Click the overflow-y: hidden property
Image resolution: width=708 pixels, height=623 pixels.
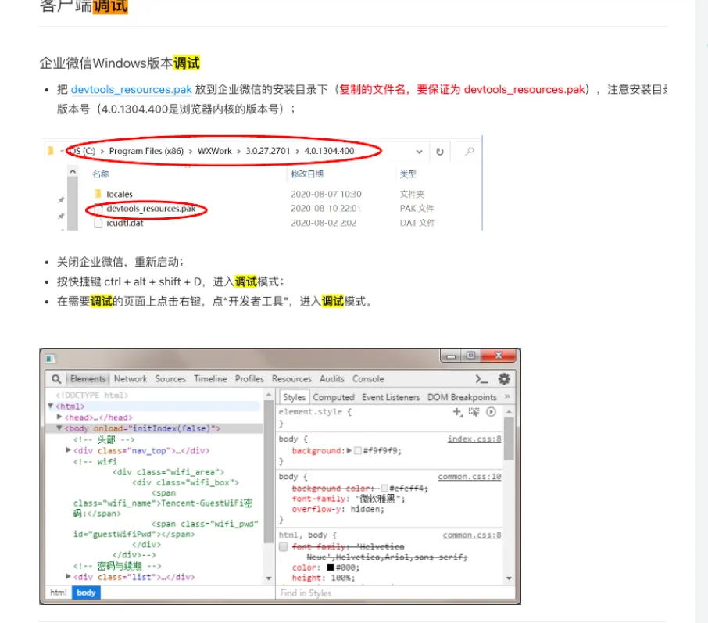coord(338,509)
